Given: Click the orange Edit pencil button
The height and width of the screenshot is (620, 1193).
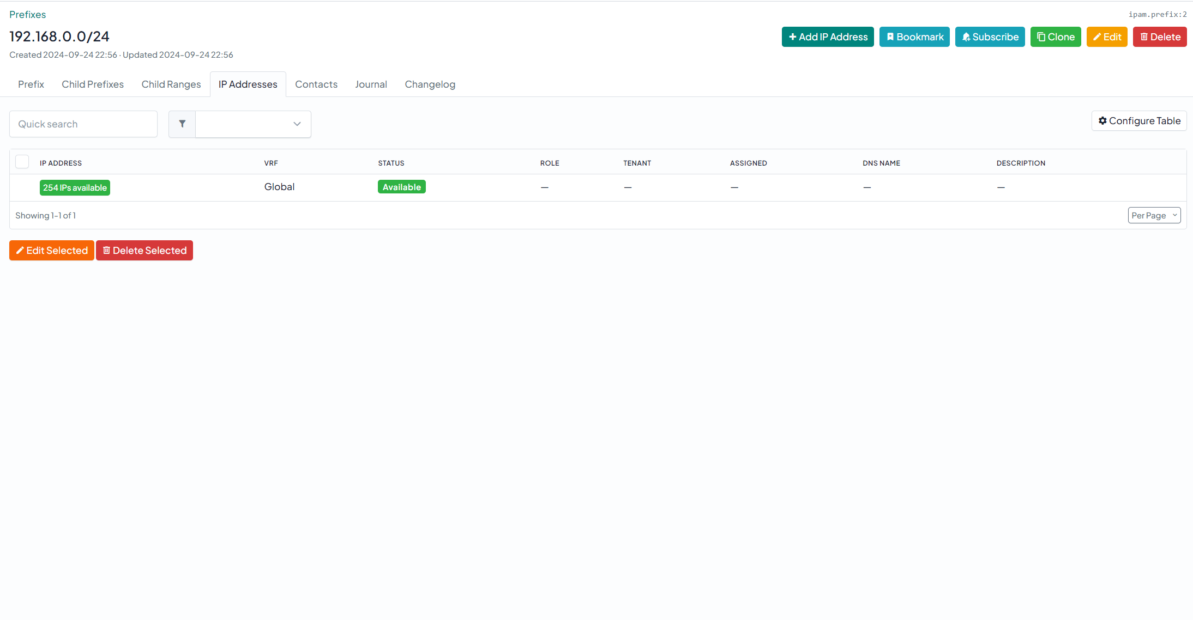Looking at the screenshot, I should [1106, 37].
